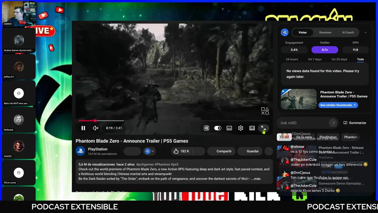378x213 pixels.
Task: Select the De la serie filter chip
Action: [304, 137]
